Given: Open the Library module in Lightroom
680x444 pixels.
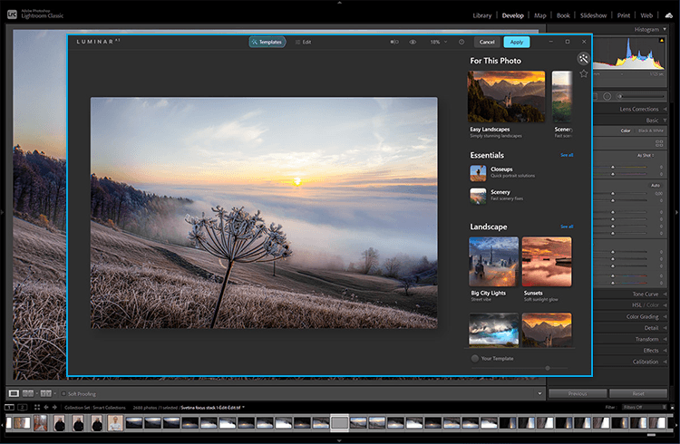Looking at the screenshot, I should coord(481,15).
